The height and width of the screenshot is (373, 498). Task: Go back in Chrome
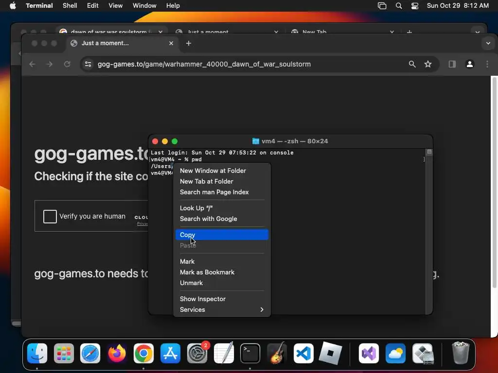pos(32,64)
